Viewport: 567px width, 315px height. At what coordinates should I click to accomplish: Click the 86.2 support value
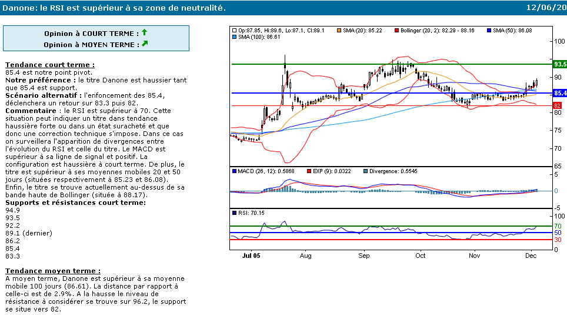tap(13, 241)
